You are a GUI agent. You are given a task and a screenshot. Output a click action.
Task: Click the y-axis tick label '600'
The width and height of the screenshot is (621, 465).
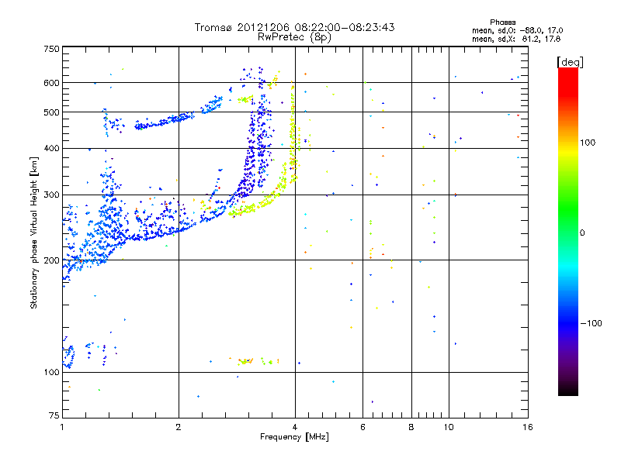click(x=51, y=83)
